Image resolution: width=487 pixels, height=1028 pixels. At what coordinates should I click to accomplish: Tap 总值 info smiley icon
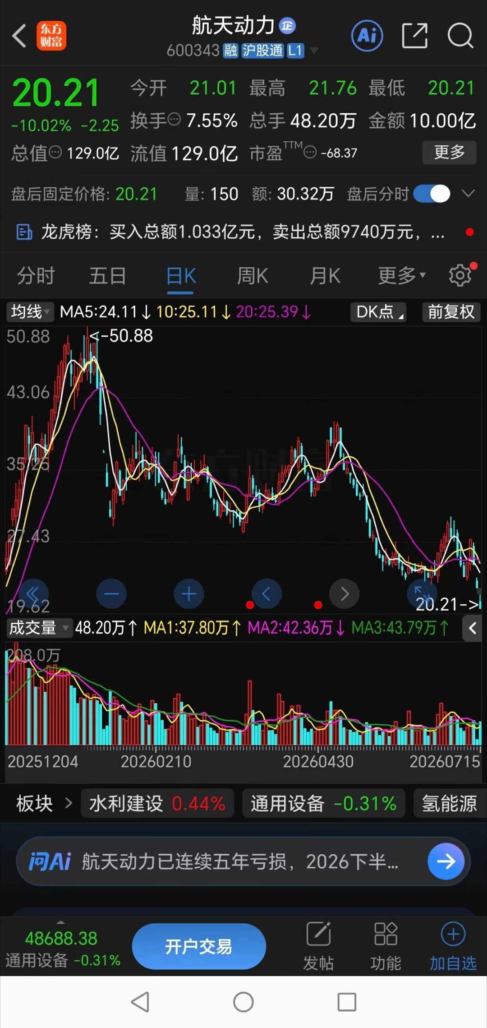[x=55, y=153]
